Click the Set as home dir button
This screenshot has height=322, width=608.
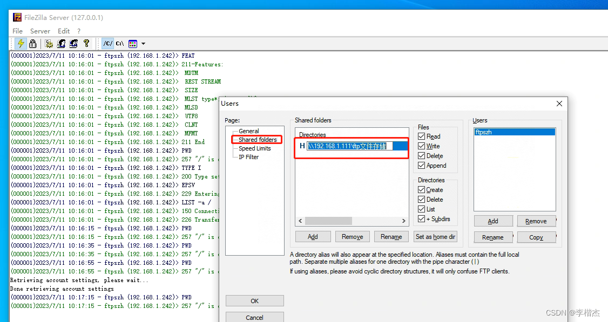(x=435, y=237)
